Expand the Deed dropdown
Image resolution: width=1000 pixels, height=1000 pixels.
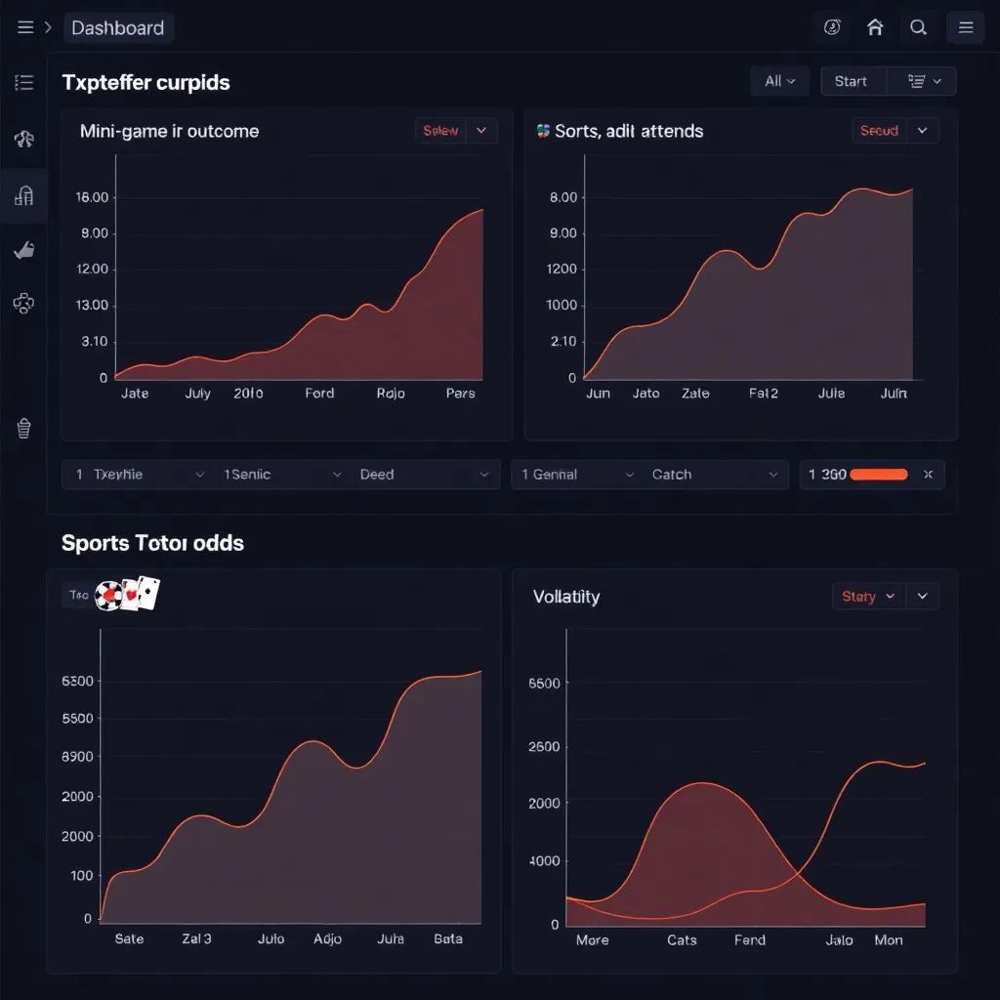[424, 475]
